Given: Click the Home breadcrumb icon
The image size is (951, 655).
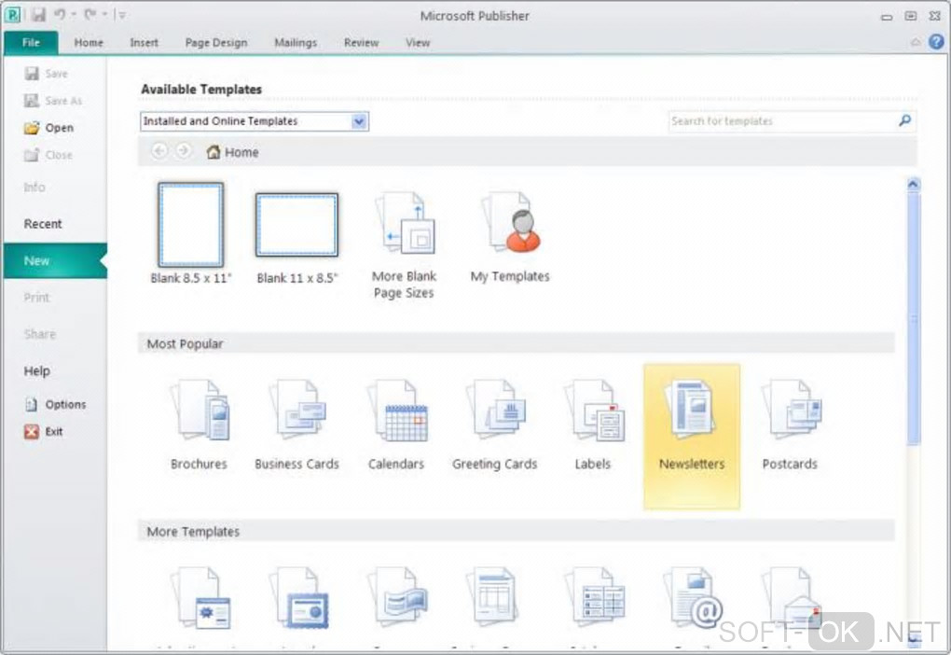Looking at the screenshot, I should pos(213,152).
